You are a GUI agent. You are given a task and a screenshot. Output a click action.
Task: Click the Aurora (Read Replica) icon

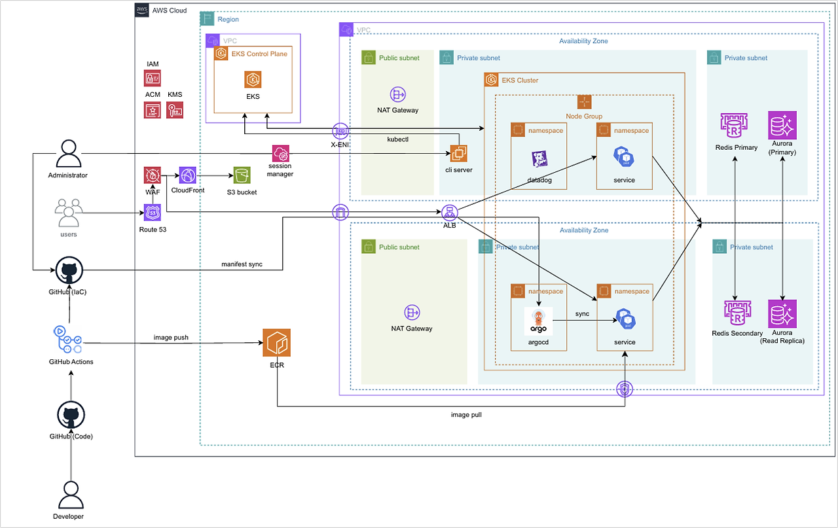point(782,314)
